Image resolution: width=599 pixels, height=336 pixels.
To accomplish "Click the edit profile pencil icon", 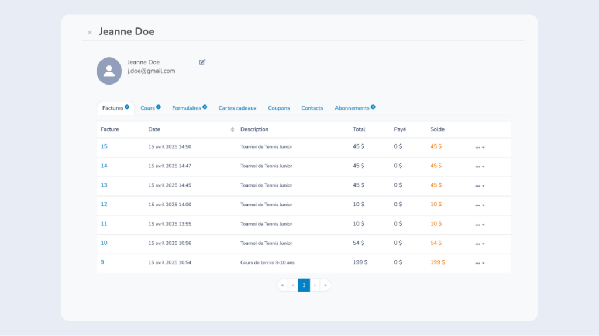I will [202, 62].
